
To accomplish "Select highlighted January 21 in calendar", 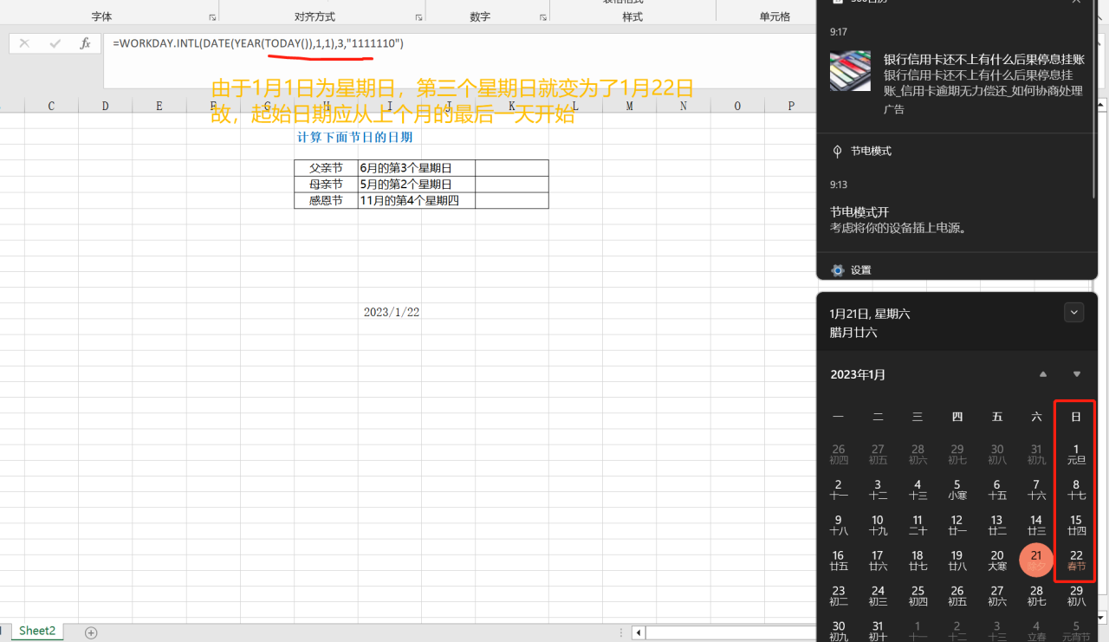I will 1036,561.
